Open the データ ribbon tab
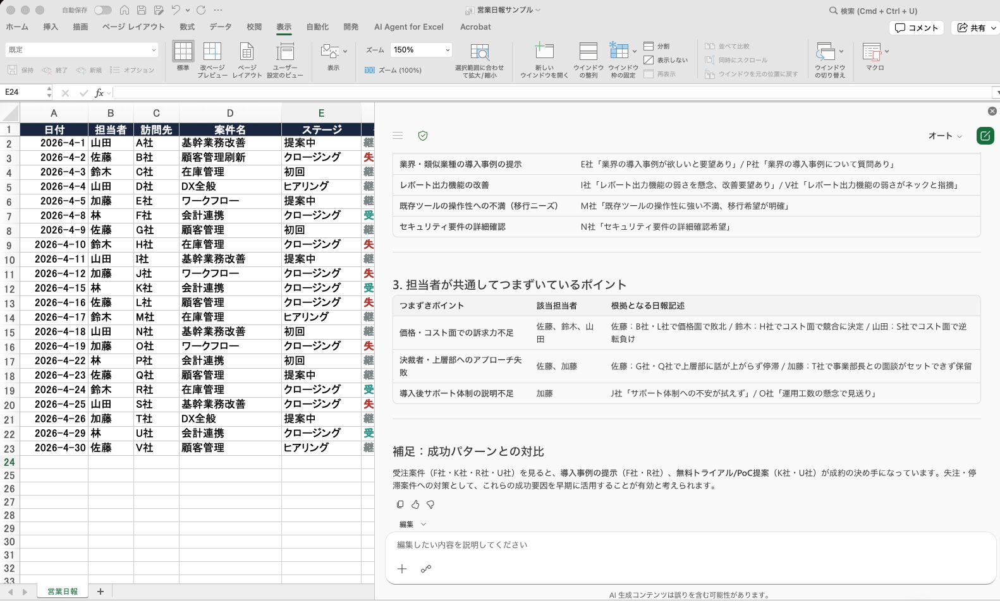This screenshot has height=601, width=1000. (x=221, y=27)
